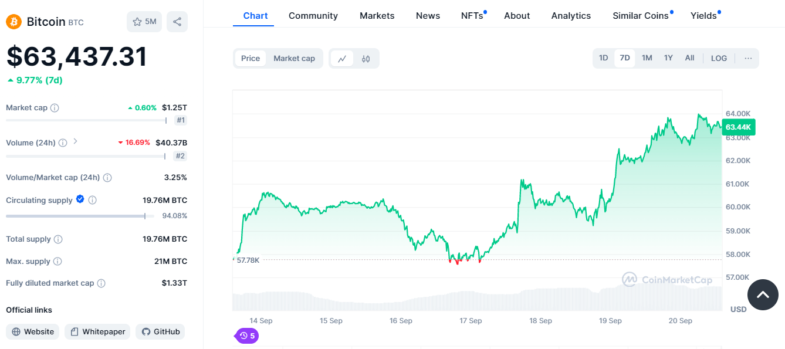
Task: Click info icon next to Market cap
Action: (55, 108)
